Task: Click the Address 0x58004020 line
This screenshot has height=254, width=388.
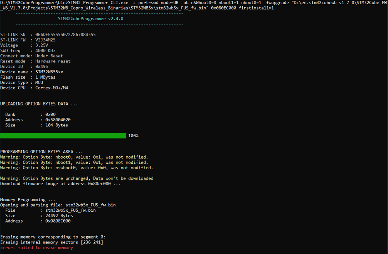Action: click(38, 120)
